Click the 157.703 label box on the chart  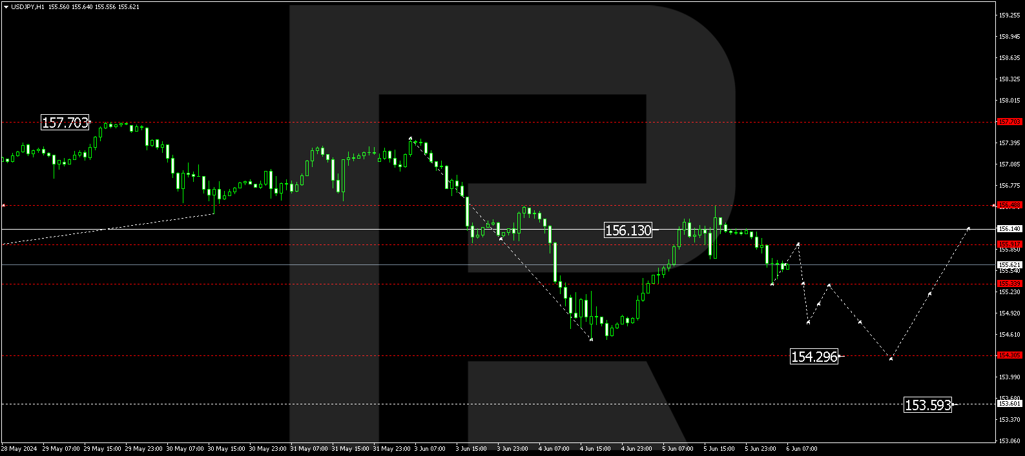pyautogui.click(x=65, y=123)
